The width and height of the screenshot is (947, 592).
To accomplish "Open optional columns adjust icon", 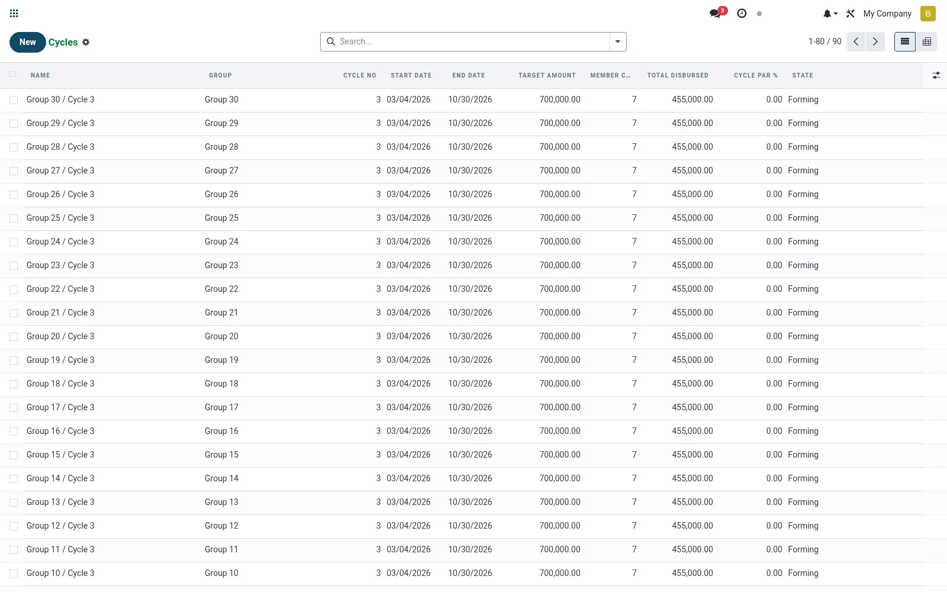I will pos(936,75).
